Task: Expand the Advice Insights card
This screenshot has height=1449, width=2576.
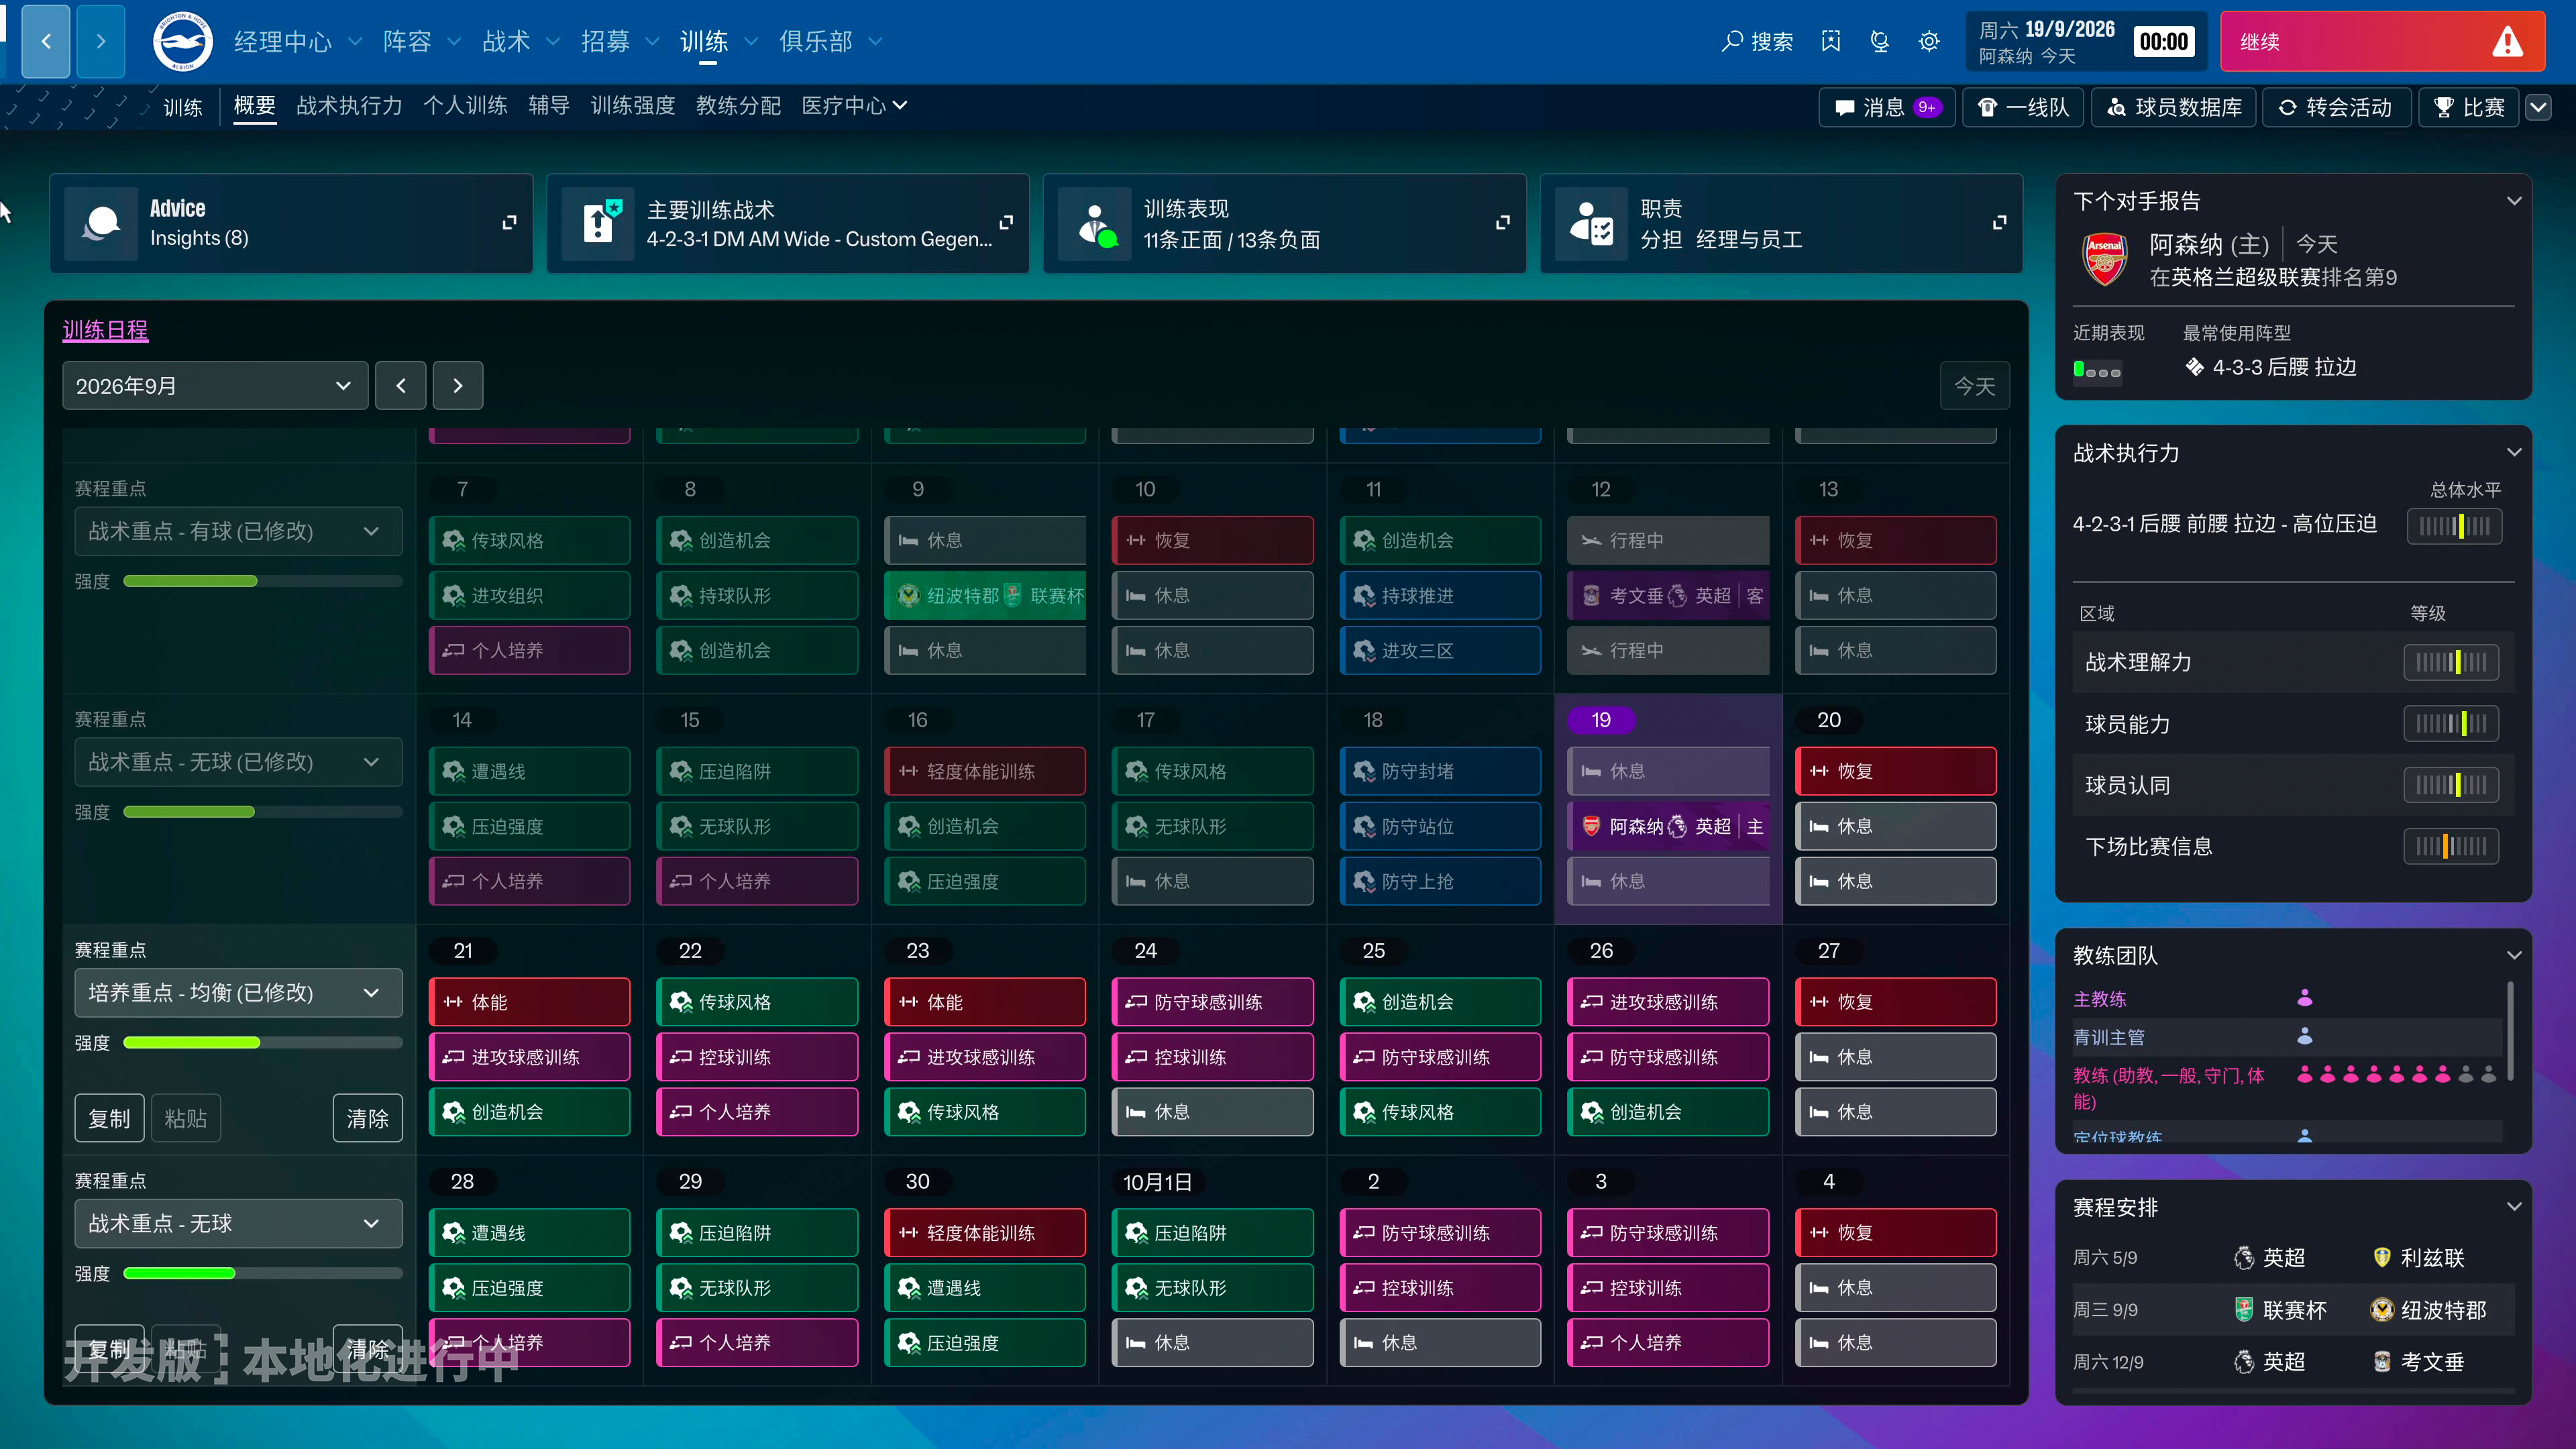Action: 509,222
